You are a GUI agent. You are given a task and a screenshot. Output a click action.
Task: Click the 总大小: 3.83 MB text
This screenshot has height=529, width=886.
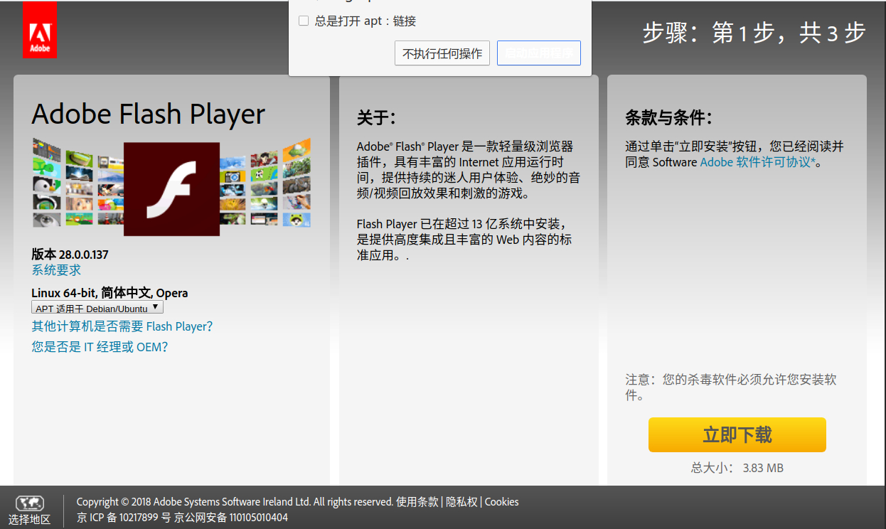(x=737, y=468)
